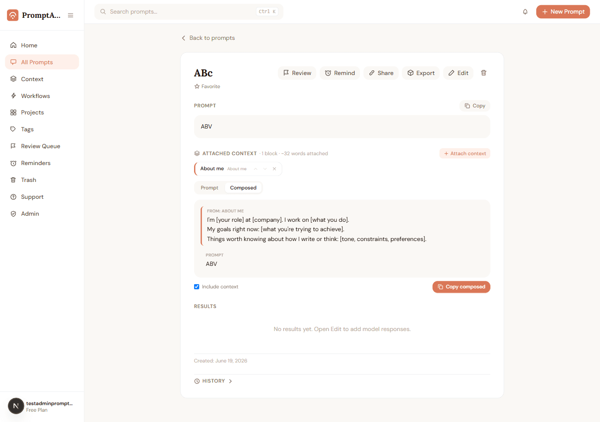The image size is (600, 422).
Task: Move About me block up
Action: [255, 169]
